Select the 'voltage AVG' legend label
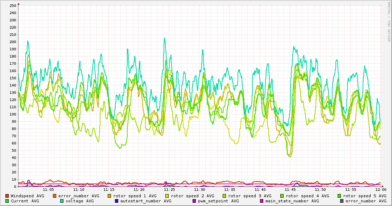 tap(80, 201)
